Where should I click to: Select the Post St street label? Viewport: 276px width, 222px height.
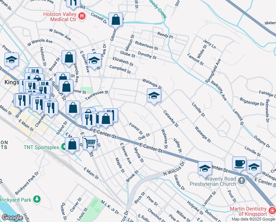coord(232,196)
